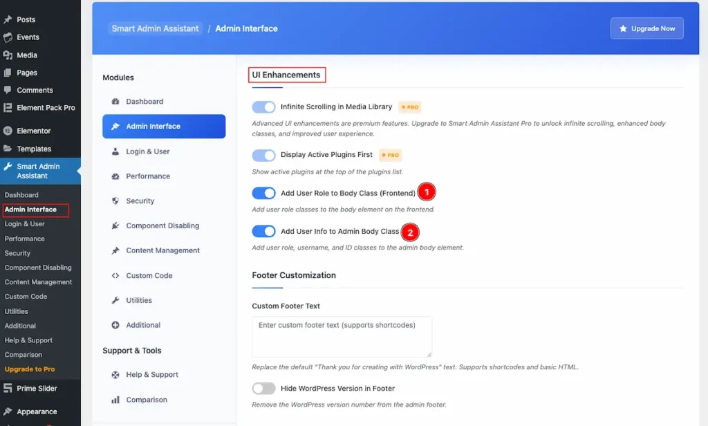
Task: Toggle Display Active Plugins First
Action: tap(263, 156)
